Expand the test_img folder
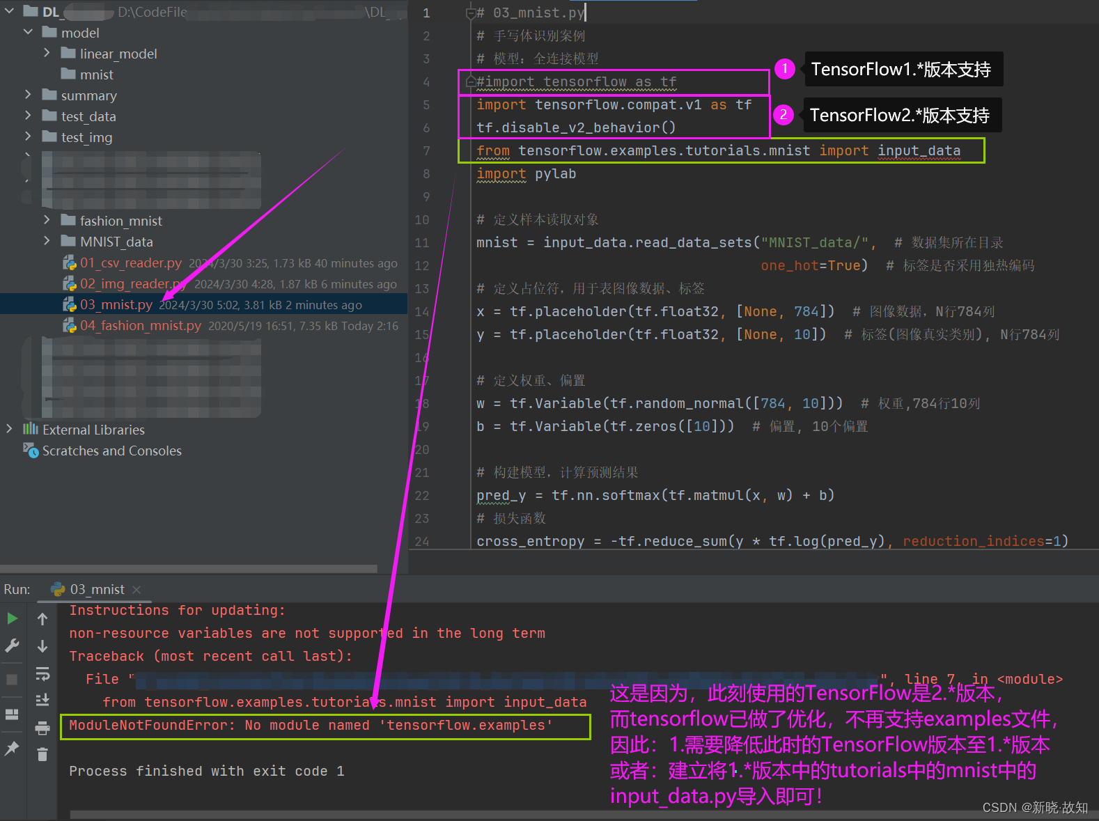Viewport: 1099px width, 821px height. click(28, 136)
